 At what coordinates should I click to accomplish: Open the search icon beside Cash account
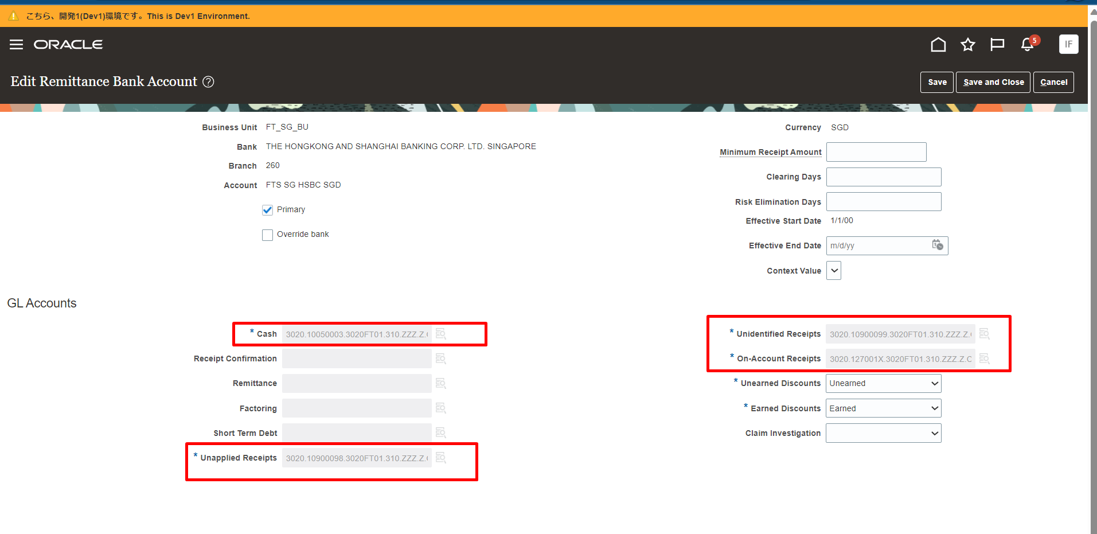click(x=440, y=333)
